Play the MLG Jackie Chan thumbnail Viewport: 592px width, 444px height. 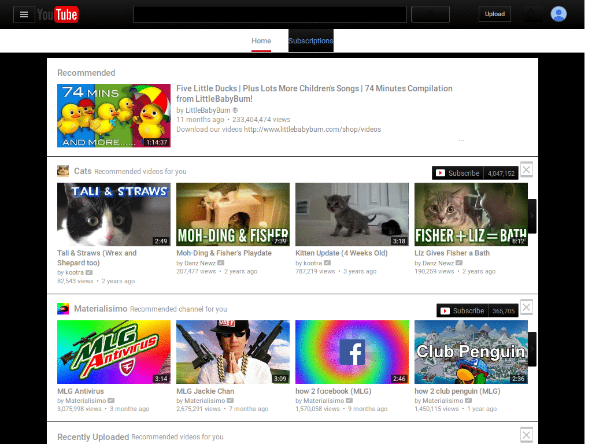(x=233, y=352)
